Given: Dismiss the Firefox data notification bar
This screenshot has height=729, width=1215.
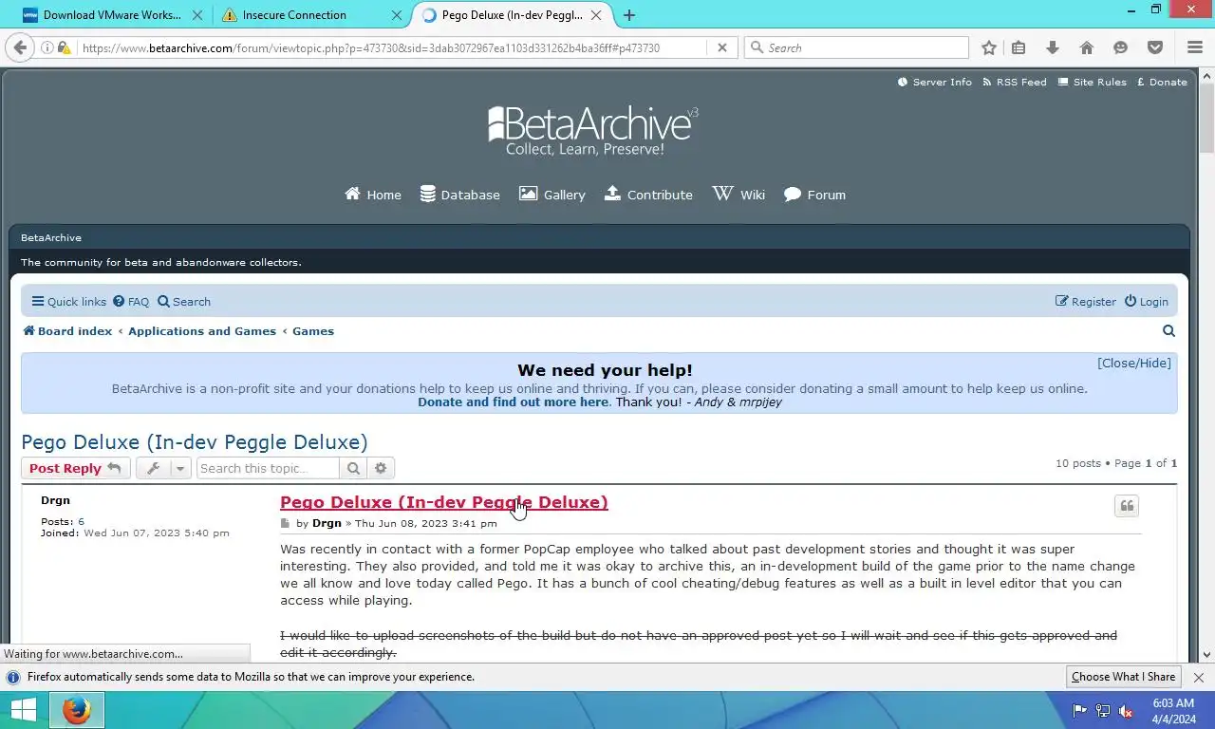Looking at the screenshot, I should point(1198,678).
